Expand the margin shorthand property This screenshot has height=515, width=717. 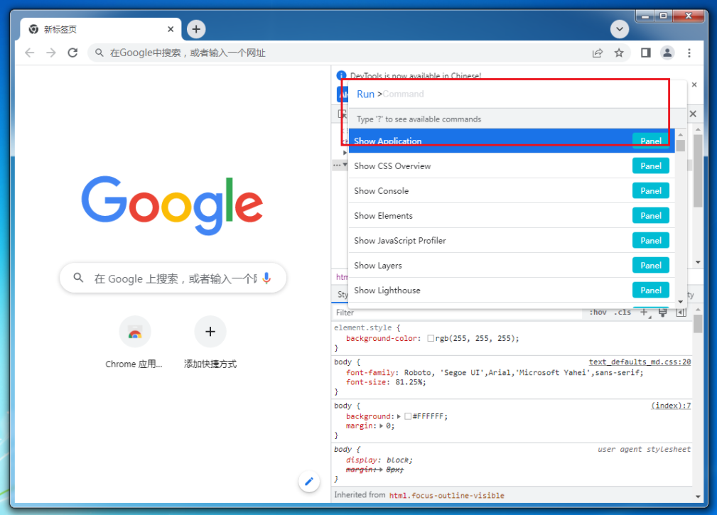tap(381, 426)
